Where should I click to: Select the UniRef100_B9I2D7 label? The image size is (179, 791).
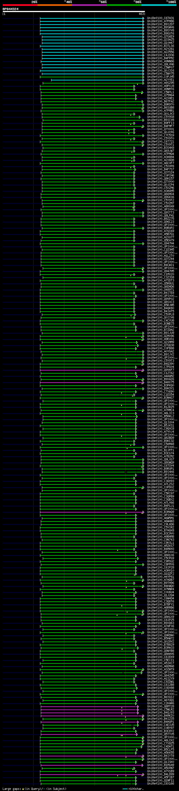click(x=161, y=24)
